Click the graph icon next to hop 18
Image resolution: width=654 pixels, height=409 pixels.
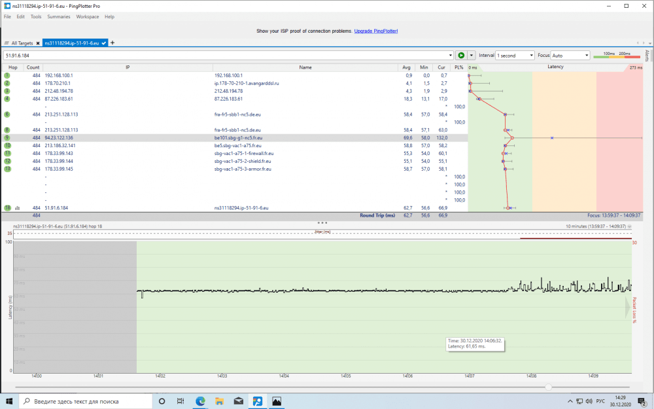click(x=18, y=207)
